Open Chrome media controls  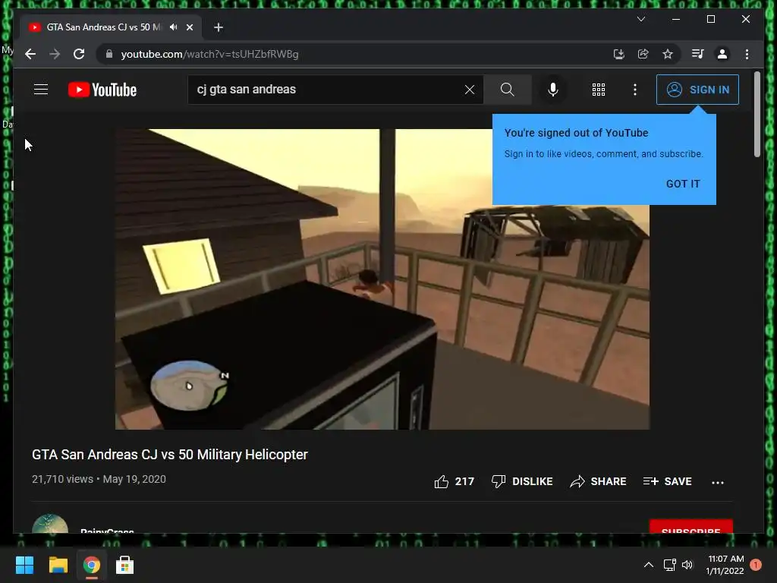pyautogui.click(x=698, y=54)
